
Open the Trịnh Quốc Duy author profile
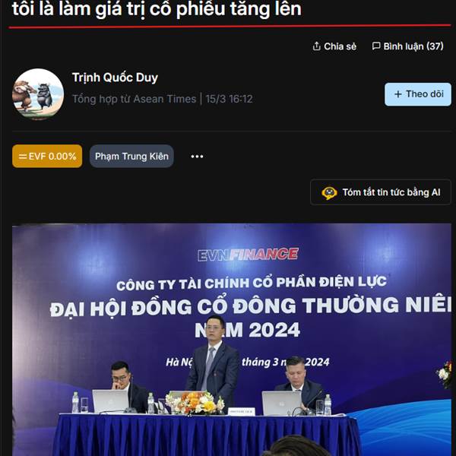click(x=115, y=78)
